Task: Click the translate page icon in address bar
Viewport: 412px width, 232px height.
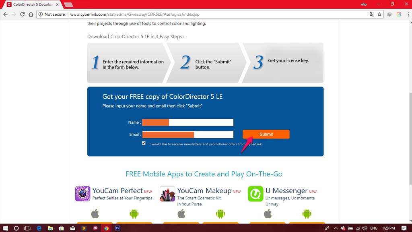Action: pyautogui.click(x=372, y=14)
